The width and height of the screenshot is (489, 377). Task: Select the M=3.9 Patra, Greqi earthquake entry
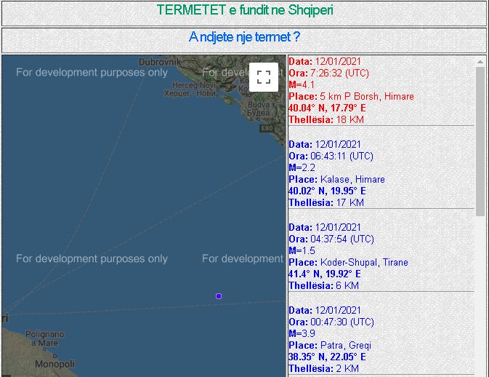coord(381,340)
